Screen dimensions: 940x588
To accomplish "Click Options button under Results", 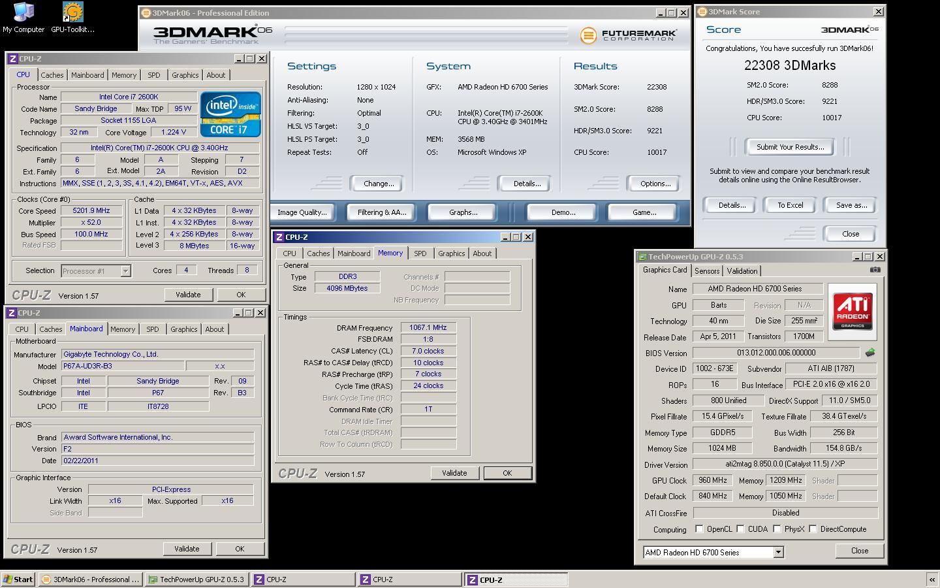I will [655, 184].
